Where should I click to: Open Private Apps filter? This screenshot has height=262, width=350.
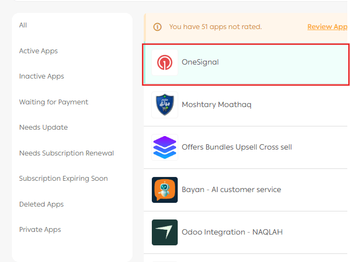pos(40,230)
